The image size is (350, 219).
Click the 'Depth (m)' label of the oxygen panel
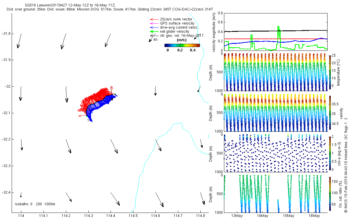coord(211,194)
